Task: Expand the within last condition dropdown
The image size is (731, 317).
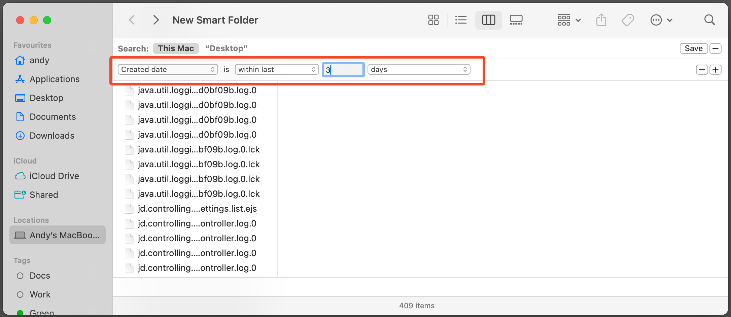Action: pos(277,70)
